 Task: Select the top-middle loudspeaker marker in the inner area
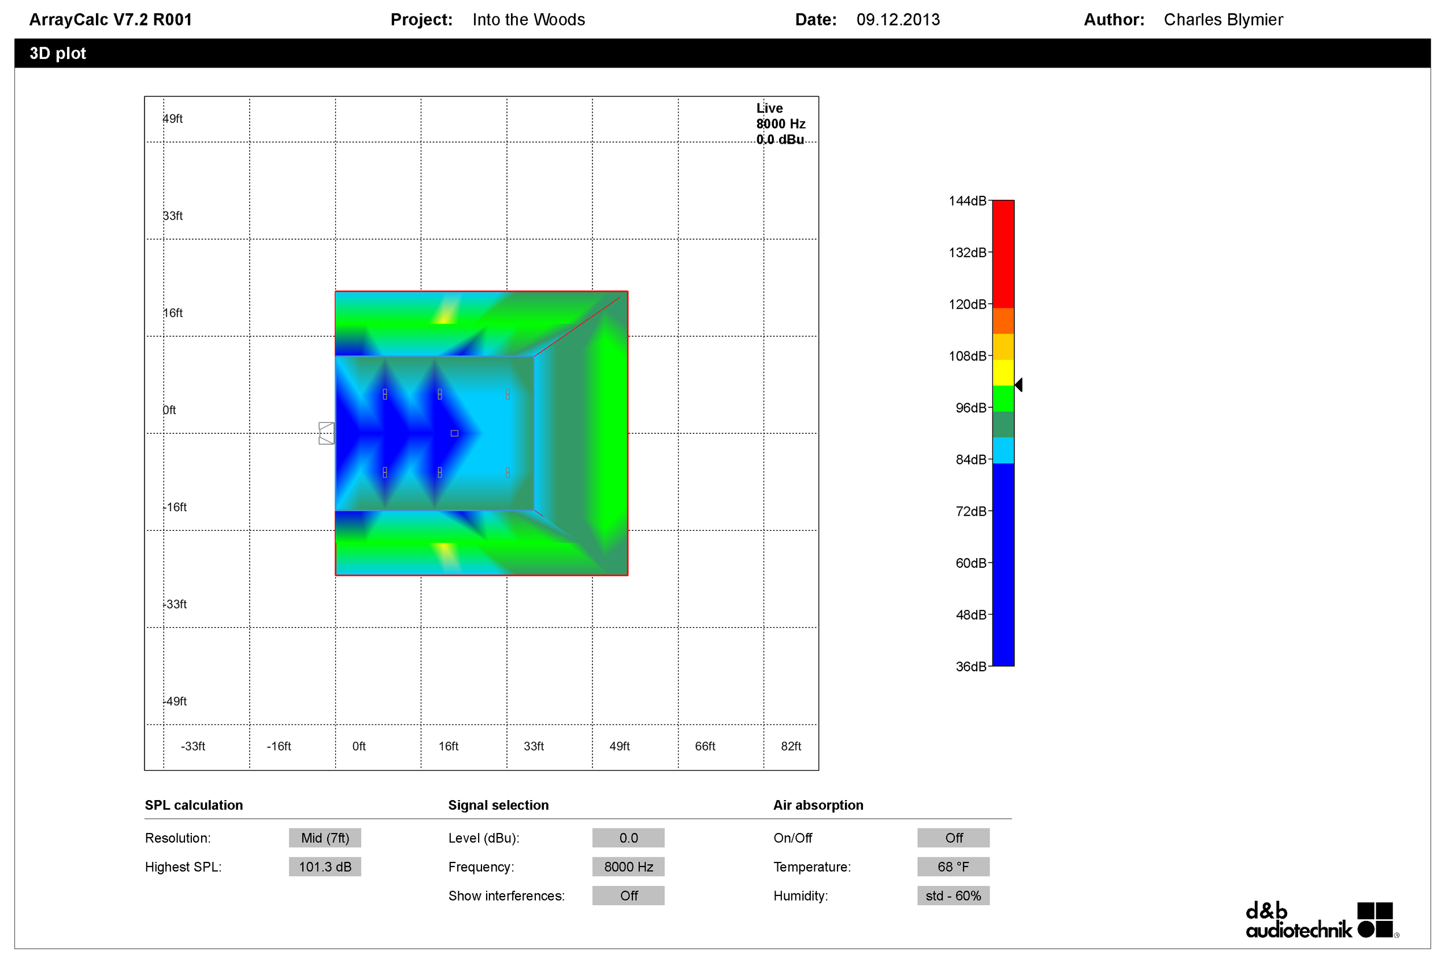(x=440, y=395)
